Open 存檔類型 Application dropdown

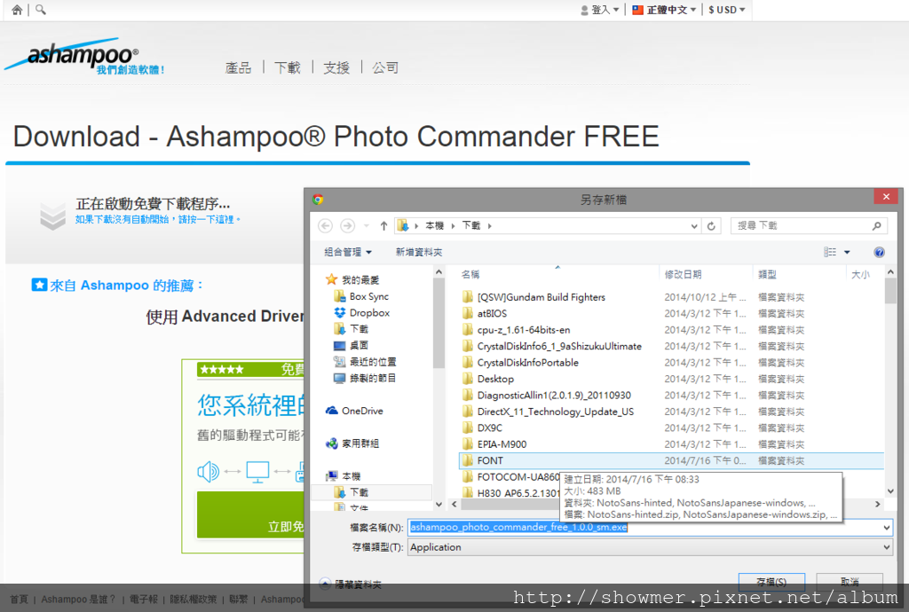pos(650,547)
